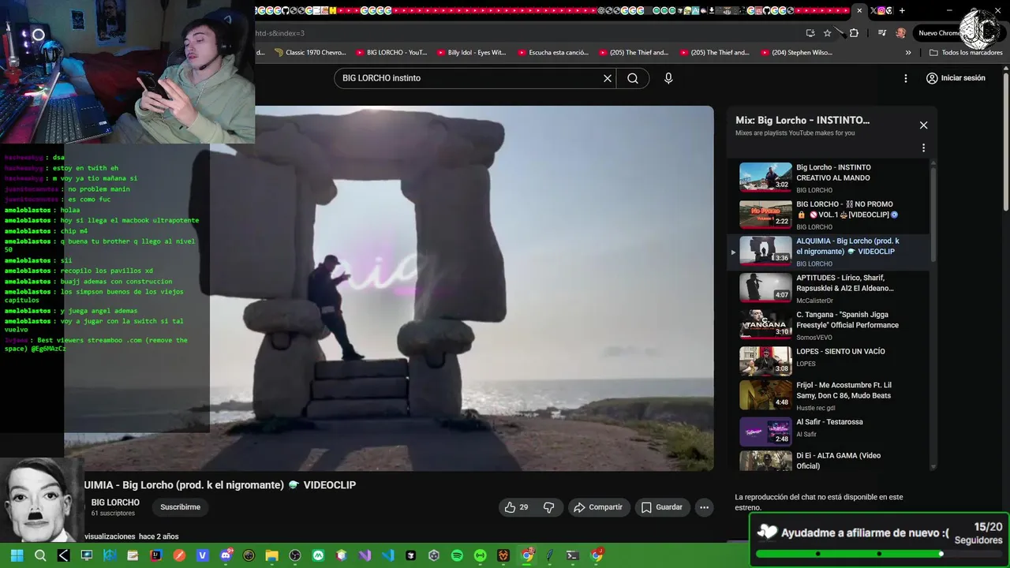The width and height of the screenshot is (1010, 568).
Task: Click the Compartir share button
Action: [598, 507]
